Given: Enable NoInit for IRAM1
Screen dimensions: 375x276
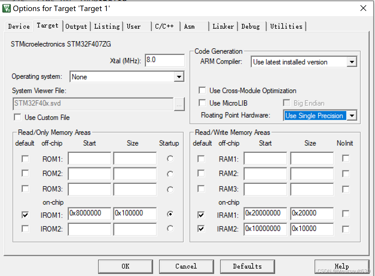Looking at the screenshot, I should coord(346,214).
